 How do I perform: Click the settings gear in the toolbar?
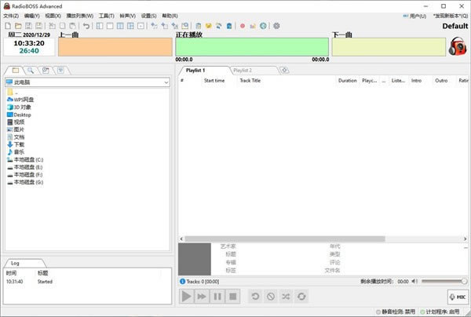[x=276, y=26]
